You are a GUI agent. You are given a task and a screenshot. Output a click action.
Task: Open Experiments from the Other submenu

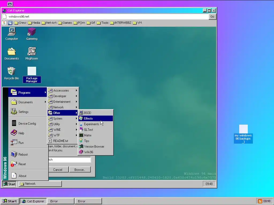(x=96, y=124)
